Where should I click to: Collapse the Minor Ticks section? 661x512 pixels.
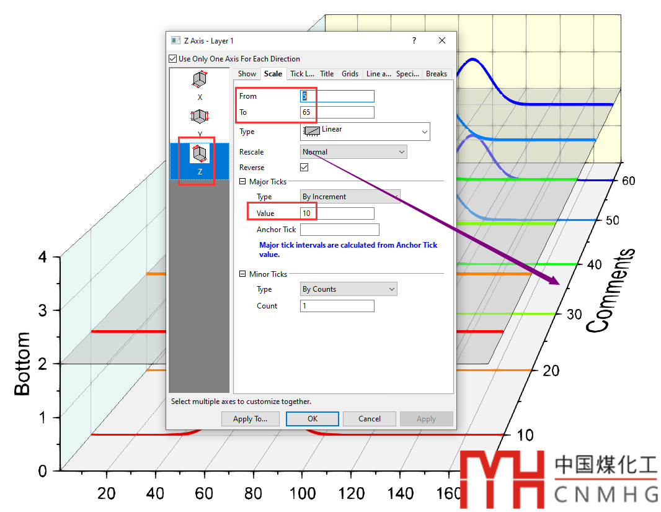[242, 274]
